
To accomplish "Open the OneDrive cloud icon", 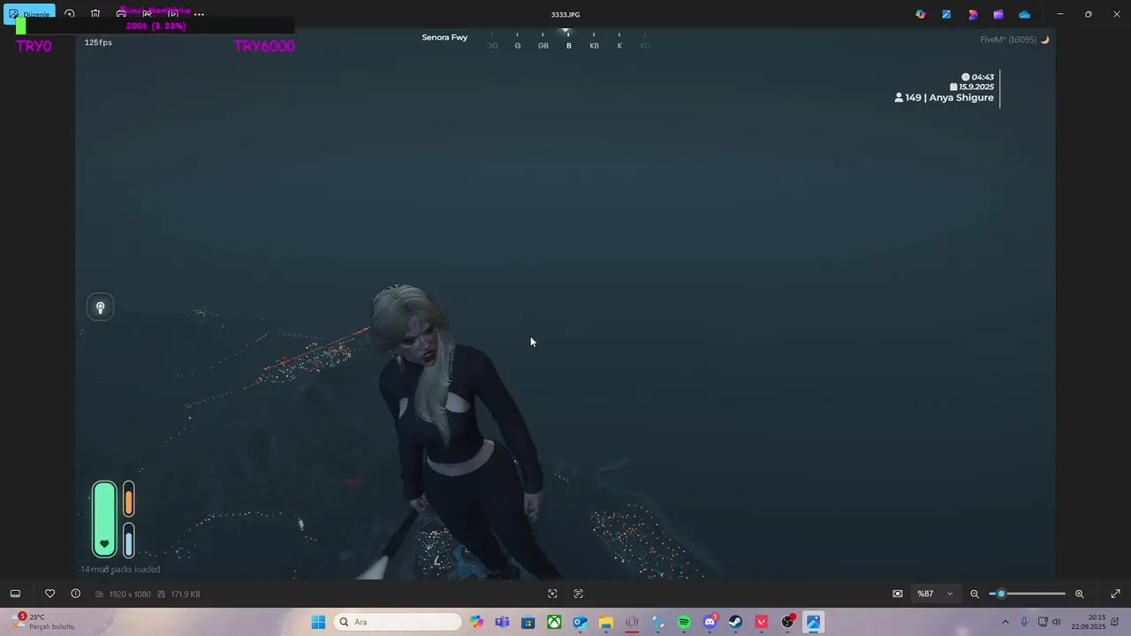I will click(1024, 14).
